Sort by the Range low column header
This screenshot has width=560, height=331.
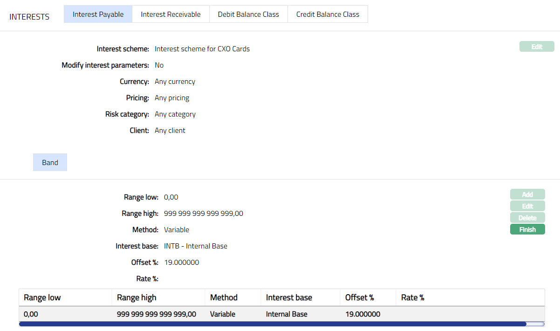(42, 297)
